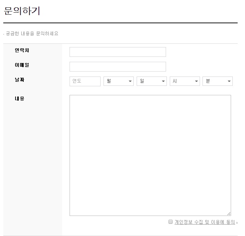Click the 이메일 field label
Viewport: 245px width, 236px height.
click(x=22, y=65)
